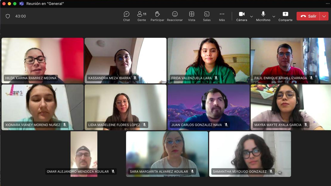
Task: Expand the Cámara options arrow
Action: [251, 16]
